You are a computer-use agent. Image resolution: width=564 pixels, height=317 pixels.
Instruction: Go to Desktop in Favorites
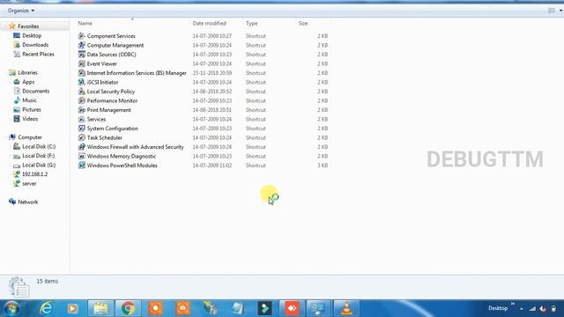click(32, 35)
